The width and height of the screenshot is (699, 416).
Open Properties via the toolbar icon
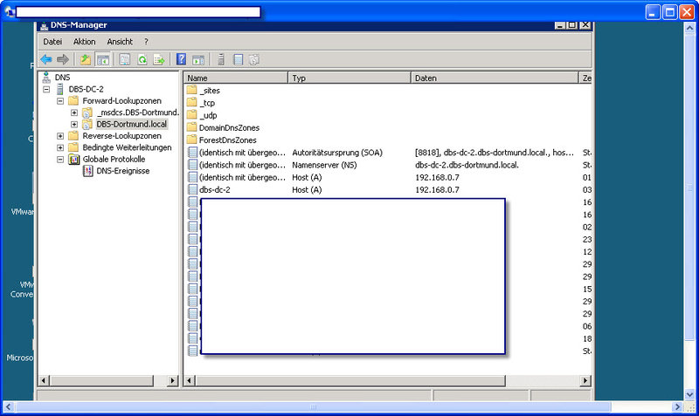(125, 59)
